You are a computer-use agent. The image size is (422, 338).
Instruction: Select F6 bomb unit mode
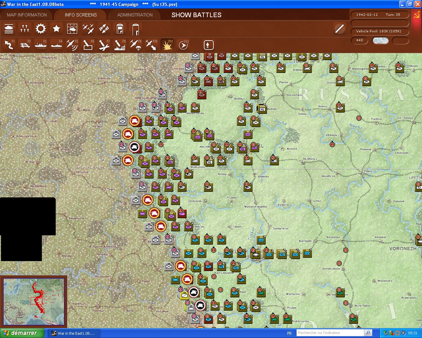[88, 45]
